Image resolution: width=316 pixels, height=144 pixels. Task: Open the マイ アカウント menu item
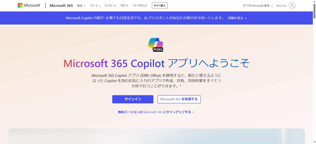click(140, 6)
